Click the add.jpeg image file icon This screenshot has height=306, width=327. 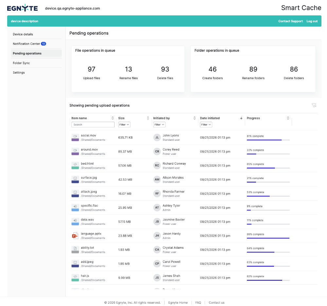75,263
